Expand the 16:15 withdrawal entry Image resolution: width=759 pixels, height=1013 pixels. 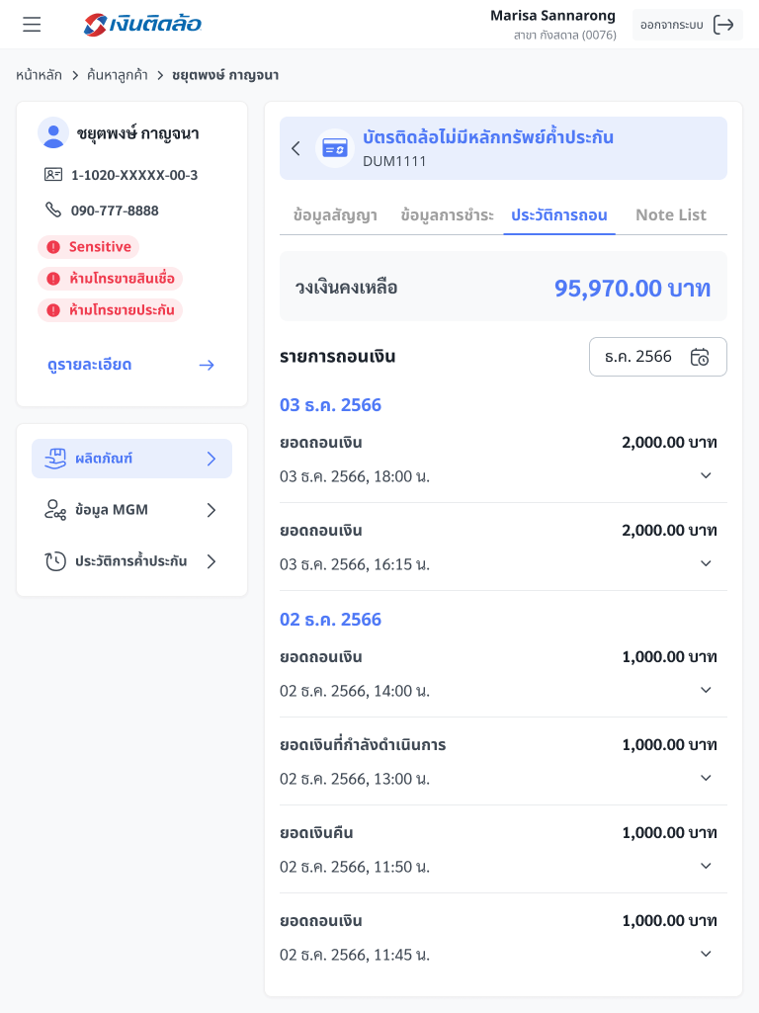[x=706, y=563]
